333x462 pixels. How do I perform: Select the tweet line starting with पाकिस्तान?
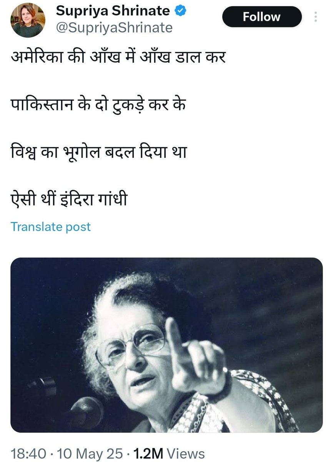tap(98, 105)
